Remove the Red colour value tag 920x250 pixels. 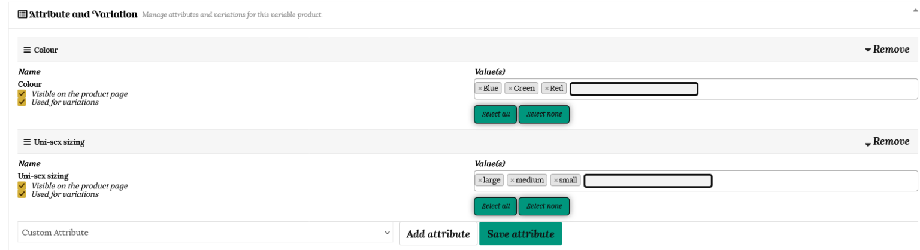tap(547, 89)
